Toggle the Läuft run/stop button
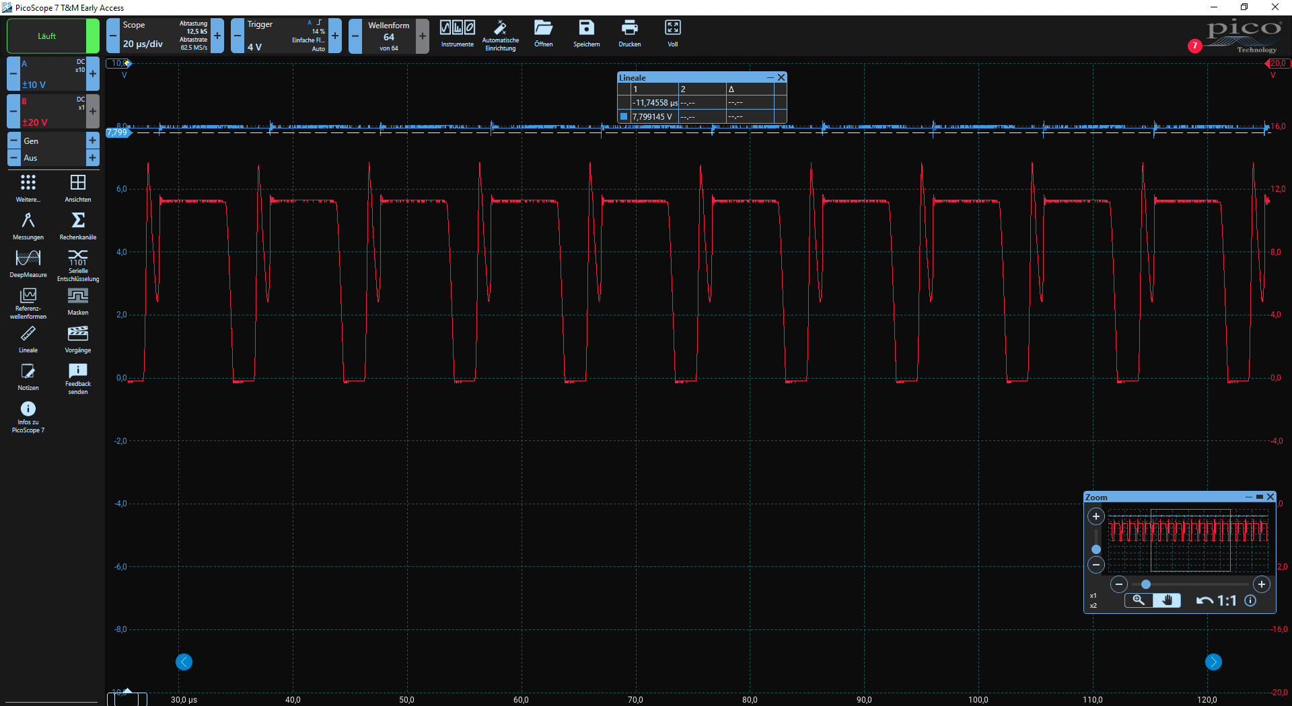1292x706 pixels. [52, 36]
